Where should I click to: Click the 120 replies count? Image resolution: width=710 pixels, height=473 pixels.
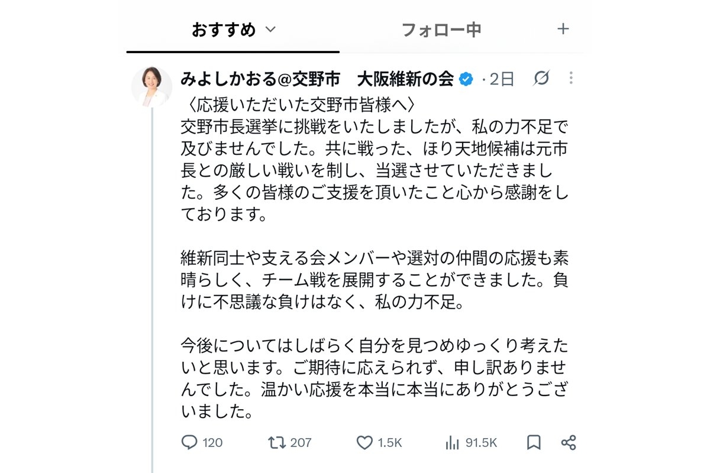(212, 442)
